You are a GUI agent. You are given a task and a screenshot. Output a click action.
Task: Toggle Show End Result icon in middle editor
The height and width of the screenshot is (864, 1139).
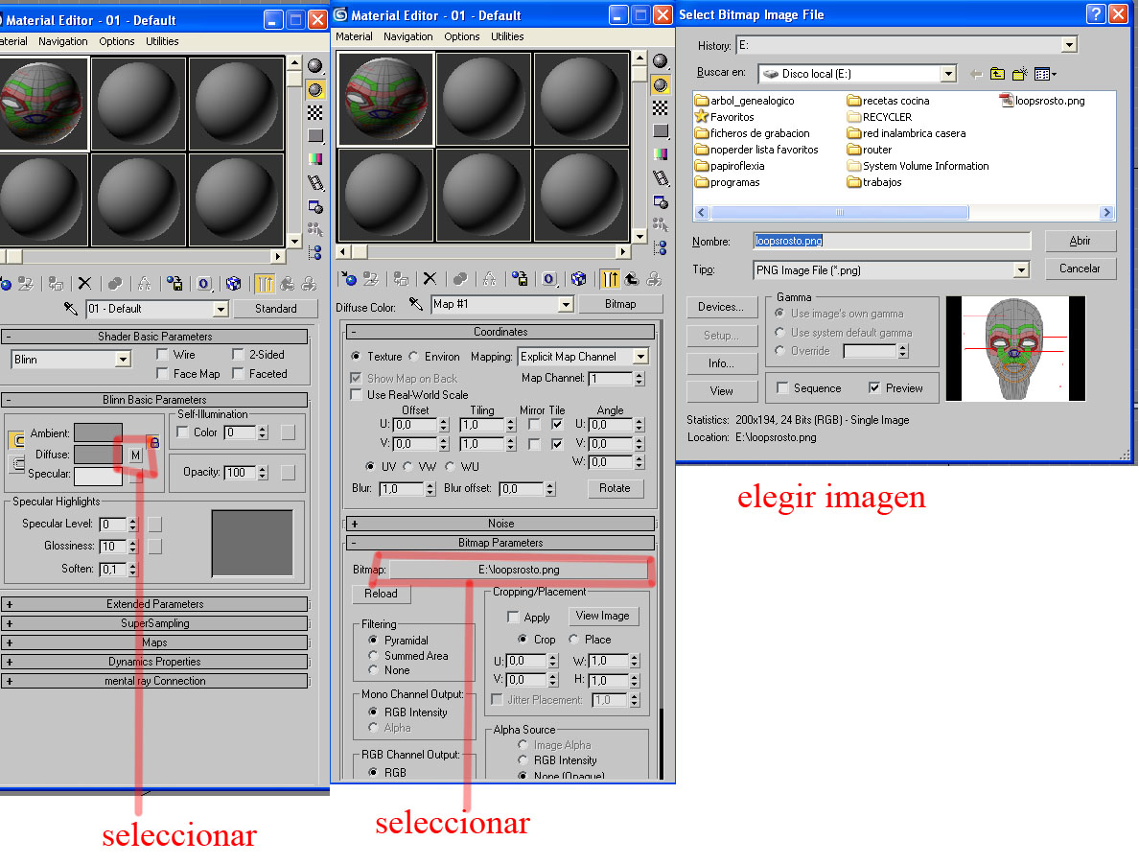tap(609, 279)
